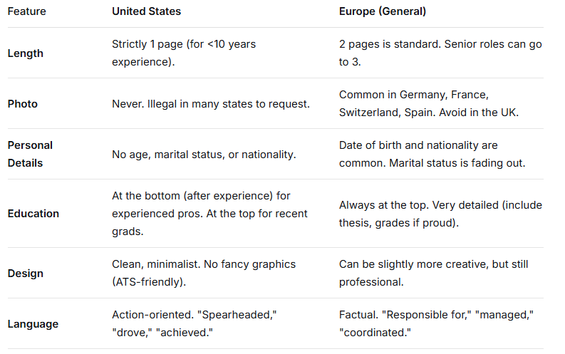Screen dimensions: 565x354
Task: Click "Always at the top" cell text
Action: coord(440,213)
